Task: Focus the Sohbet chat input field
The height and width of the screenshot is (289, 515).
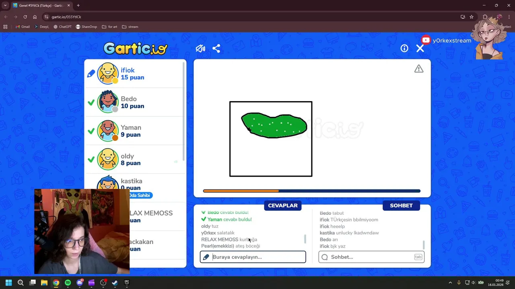Action: click(x=371, y=257)
